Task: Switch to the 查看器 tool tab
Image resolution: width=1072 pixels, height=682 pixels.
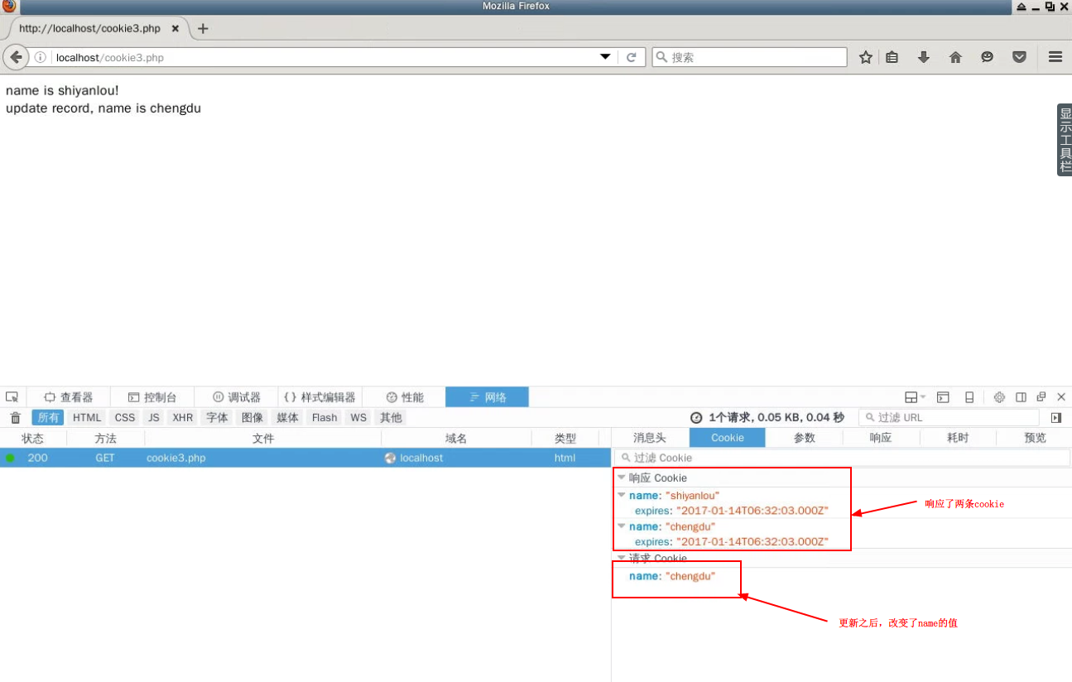Action: 68,397
